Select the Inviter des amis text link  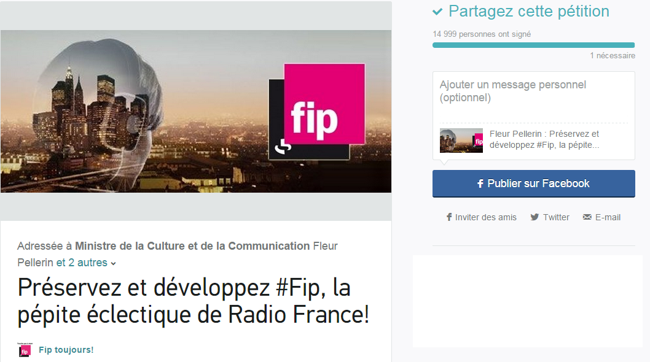click(x=486, y=217)
